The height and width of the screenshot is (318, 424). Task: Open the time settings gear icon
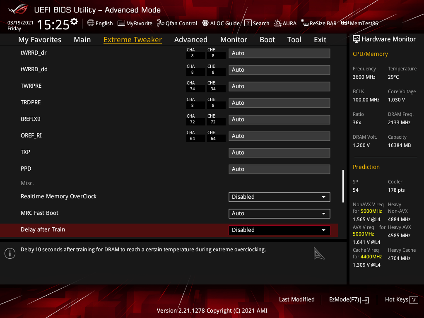point(74,22)
